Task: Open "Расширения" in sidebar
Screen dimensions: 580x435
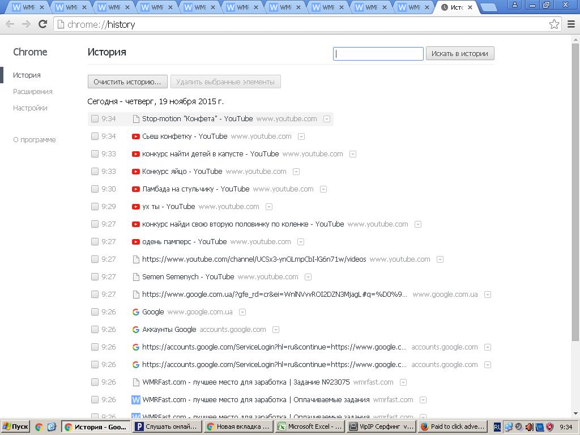Action: click(32, 92)
